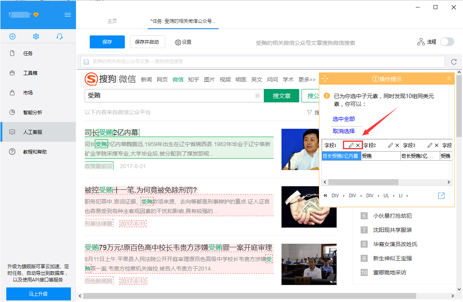Click the move handle icon on 操作提示 panel

click(325, 79)
